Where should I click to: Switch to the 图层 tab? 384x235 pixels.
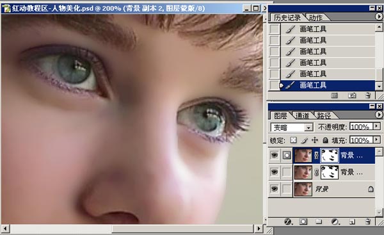281,116
